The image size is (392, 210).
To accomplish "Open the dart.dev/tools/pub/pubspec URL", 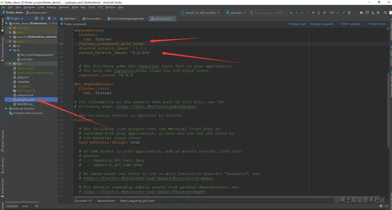I will coord(156,107).
